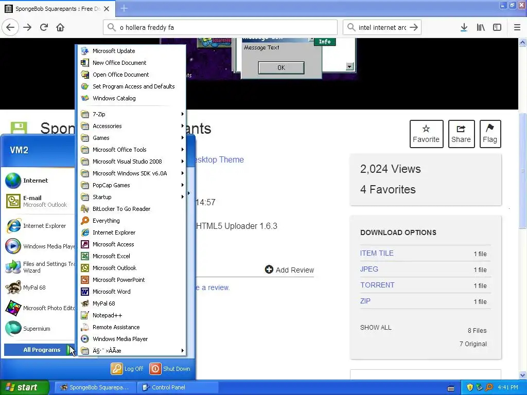This screenshot has height=395, width=527.
Task: Click the All Programs button
Action: pyautogui.click(x=40, y=350)
